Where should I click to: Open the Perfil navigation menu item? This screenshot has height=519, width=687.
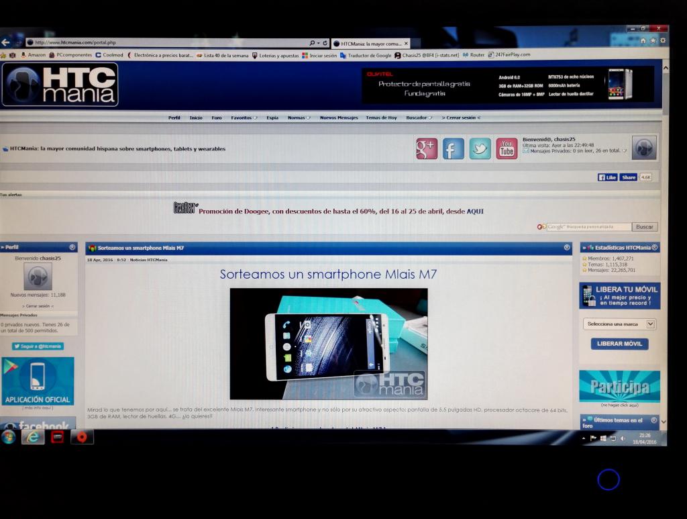click(174, 117)
